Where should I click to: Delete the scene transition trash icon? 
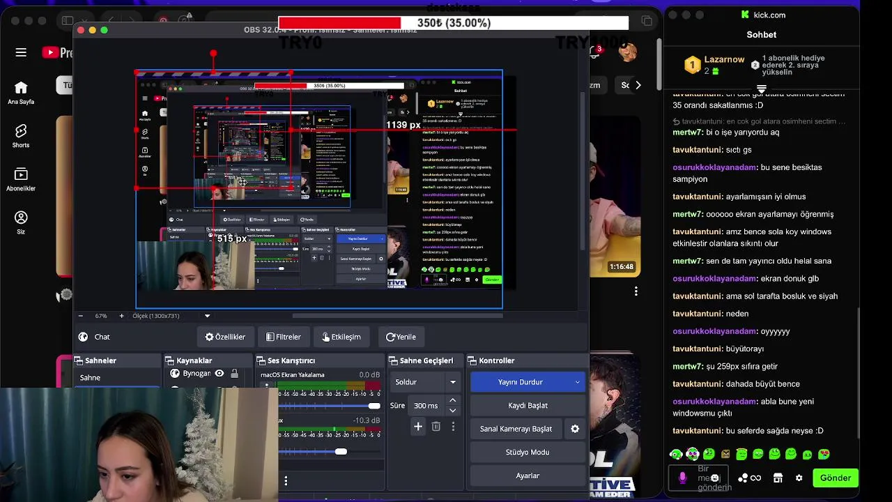[x=436, y=427]
